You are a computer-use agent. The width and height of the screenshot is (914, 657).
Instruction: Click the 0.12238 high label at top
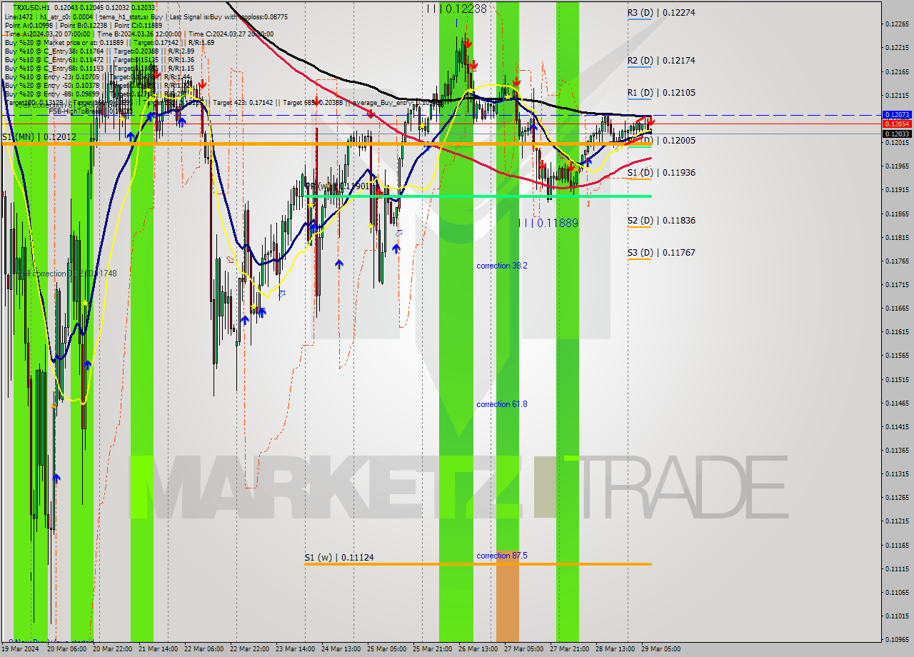coord(457,9)
